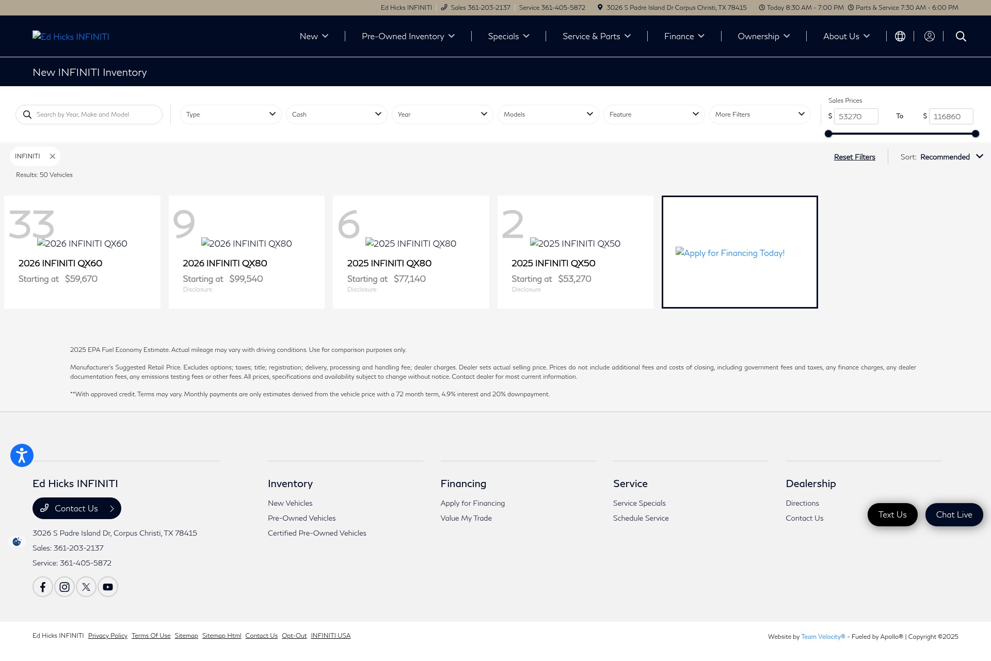Open Directions footer link
The image size is (991, 661).
[803, 503]
